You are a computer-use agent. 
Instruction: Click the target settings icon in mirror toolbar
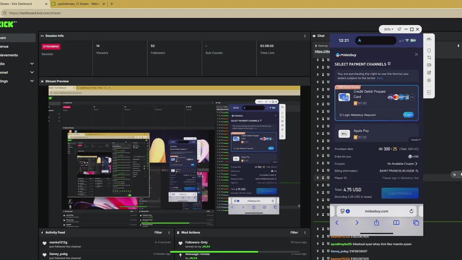429,80
